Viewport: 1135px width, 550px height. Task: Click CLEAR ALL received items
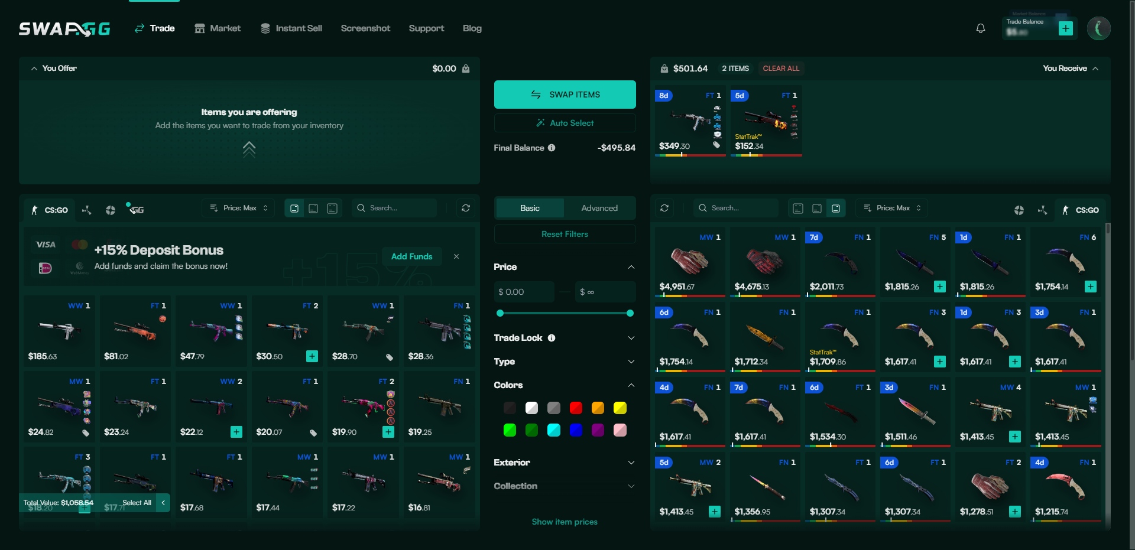[781, 69]
